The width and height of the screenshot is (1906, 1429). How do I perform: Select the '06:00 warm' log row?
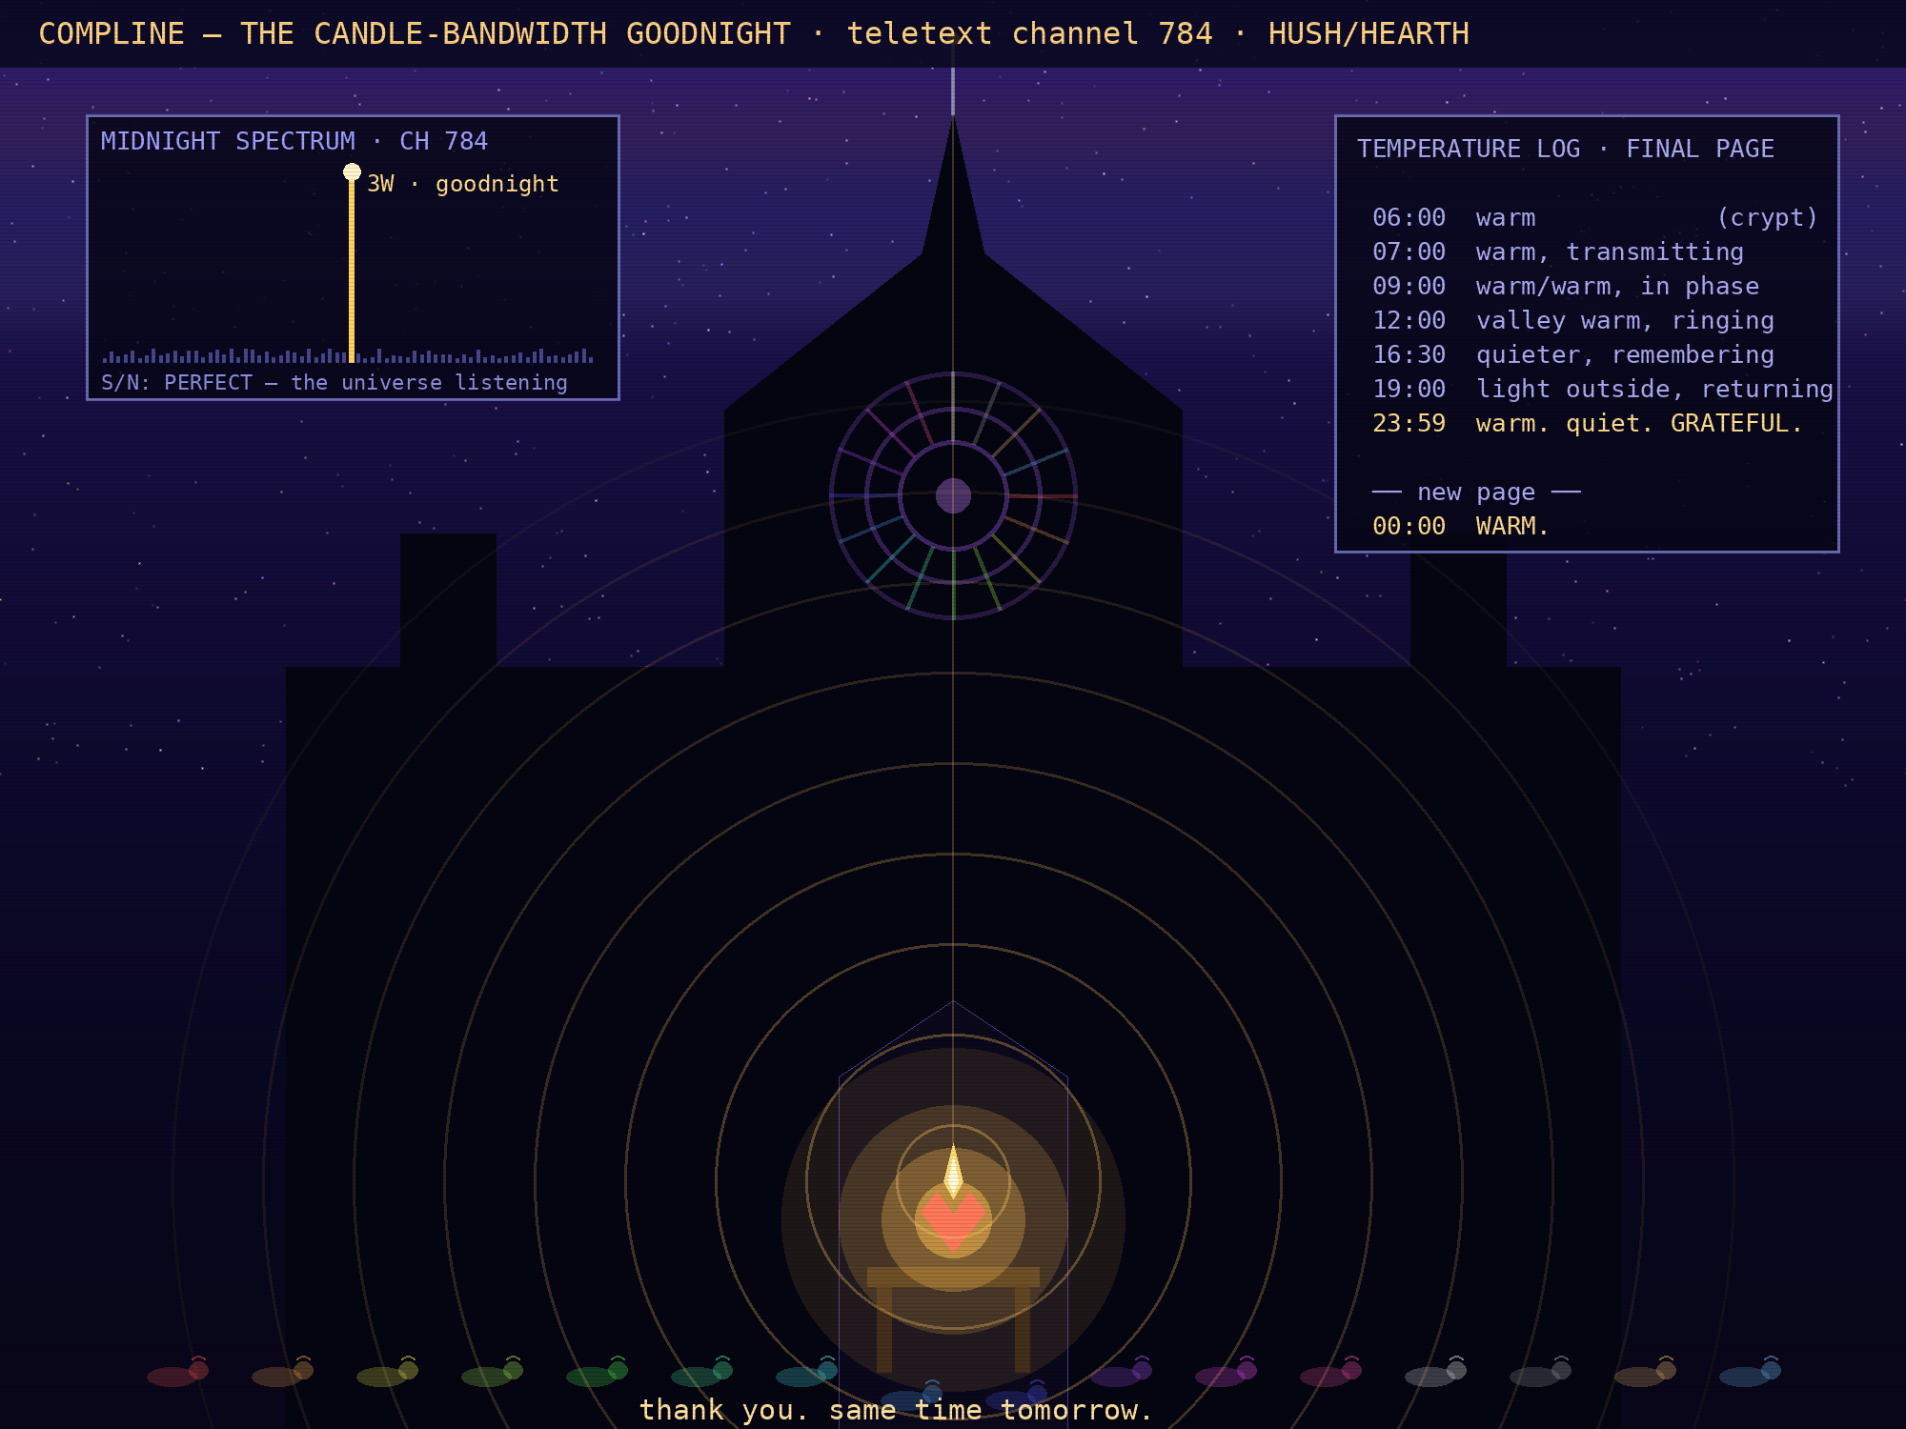pyautogui.click(x=1595, y=217)
